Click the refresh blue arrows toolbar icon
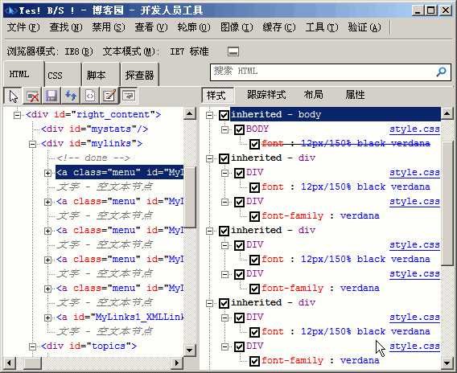The image size is (457, 373). tap(71, 96)
